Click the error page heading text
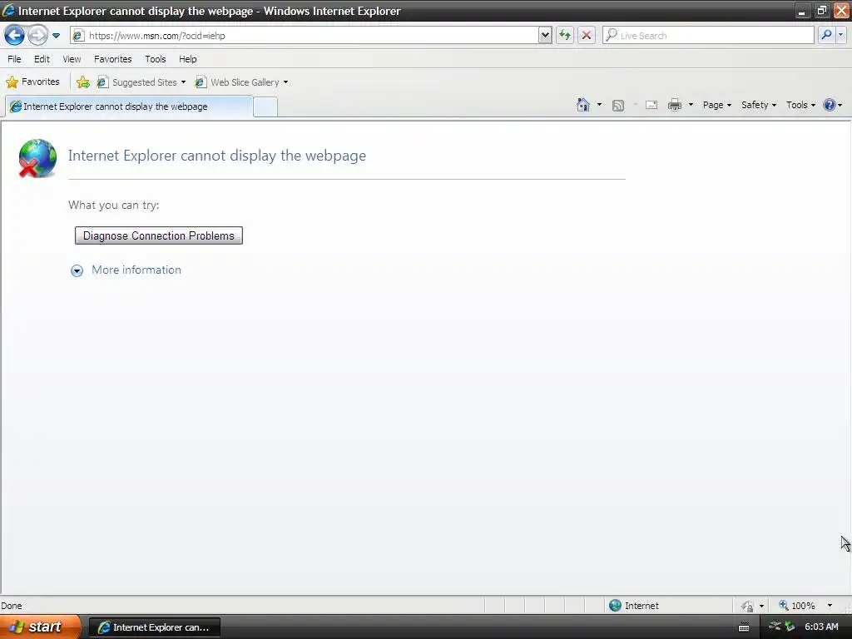Image resolution: width=852 pixels, height=639 pixels. click(x=217, y=156)
